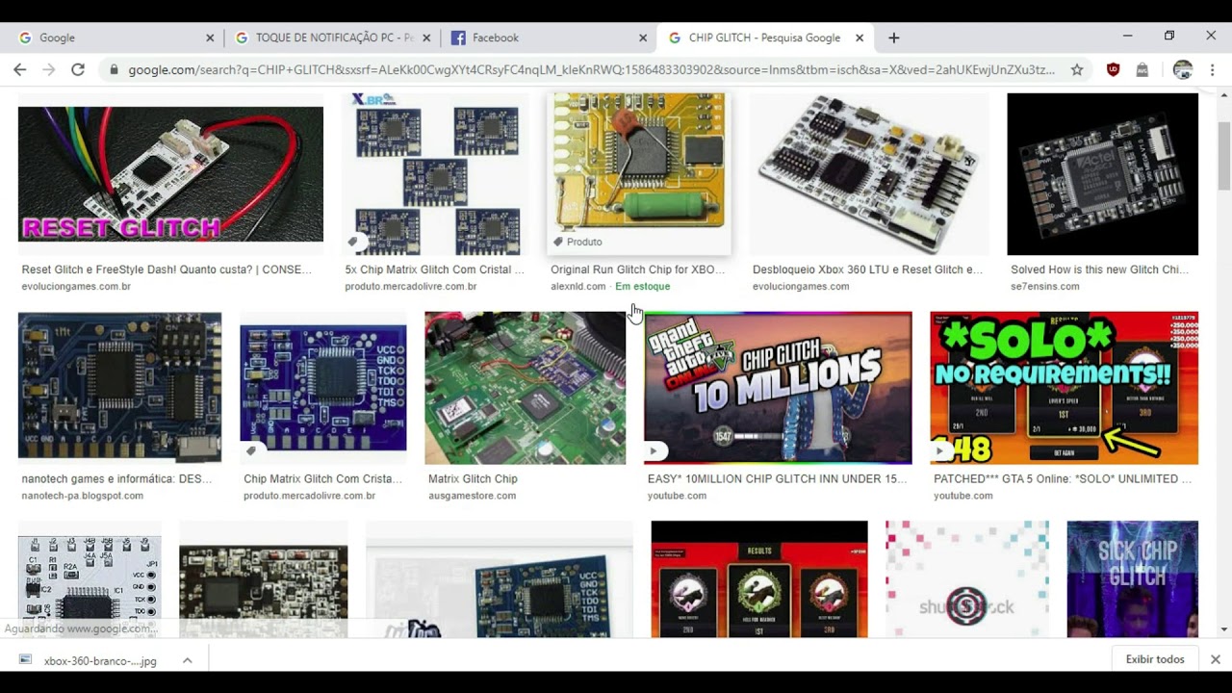Open the ausgamestore.com source link
This screenshot has width=1232, height=693.
coord(472,496)
